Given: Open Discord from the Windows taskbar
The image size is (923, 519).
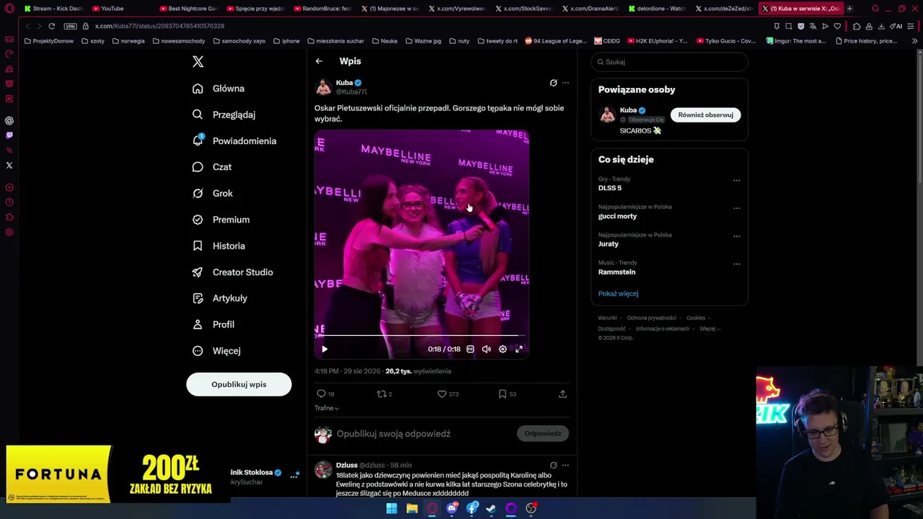Looking at the screenshot, I should tap(452, 508).
